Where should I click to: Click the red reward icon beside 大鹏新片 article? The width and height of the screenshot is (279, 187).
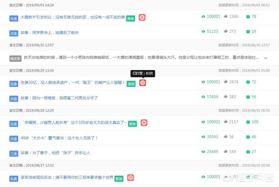pyautogui.click(x=142, y=17)
